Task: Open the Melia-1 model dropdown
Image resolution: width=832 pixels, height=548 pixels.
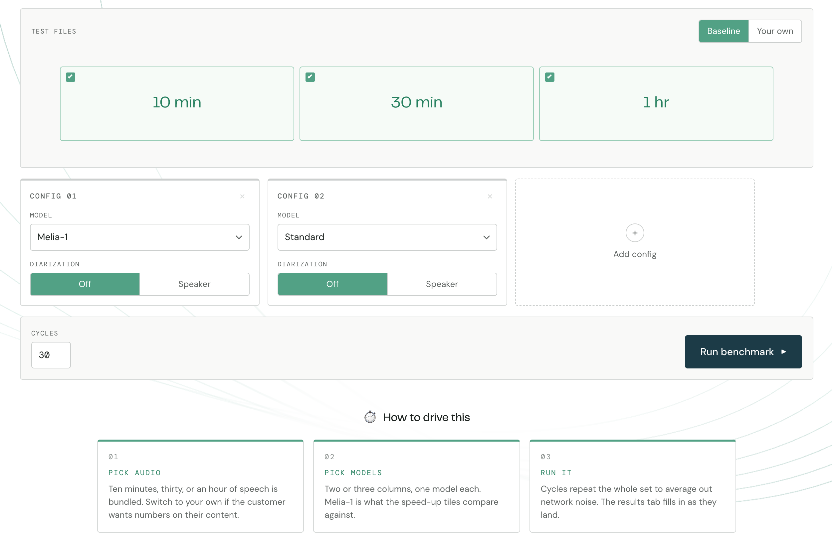Action: [x=139, y=237]
